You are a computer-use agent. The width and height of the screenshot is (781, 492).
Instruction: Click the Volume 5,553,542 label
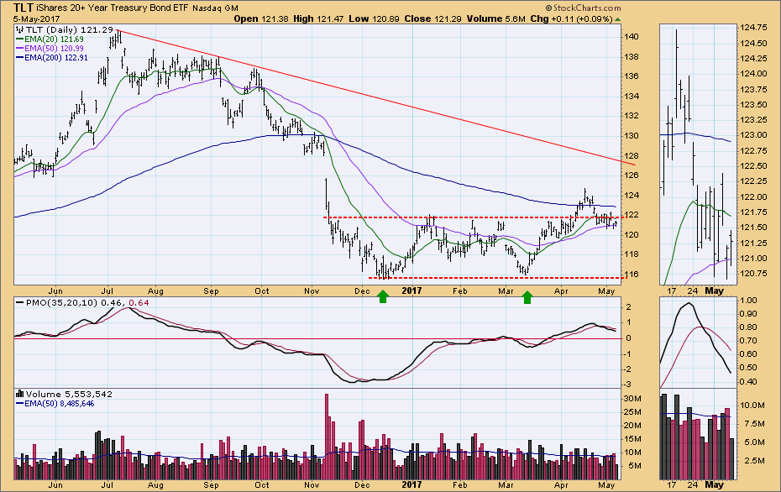point(69,394)
